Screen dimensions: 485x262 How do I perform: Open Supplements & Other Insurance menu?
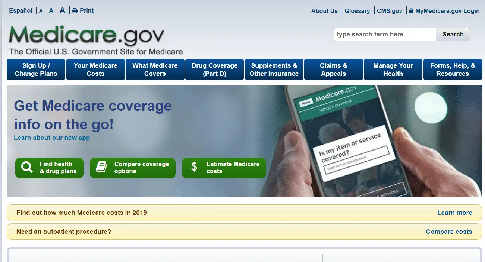(274, 69)
